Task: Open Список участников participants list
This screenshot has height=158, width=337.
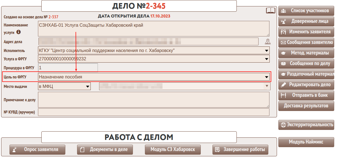Action: (306, 11)
